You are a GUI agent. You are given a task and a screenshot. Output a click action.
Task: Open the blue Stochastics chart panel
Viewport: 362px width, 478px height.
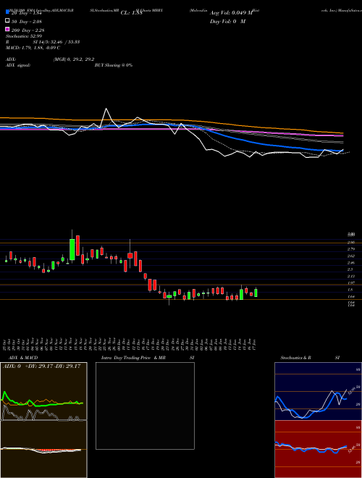[x=318, y=391]
